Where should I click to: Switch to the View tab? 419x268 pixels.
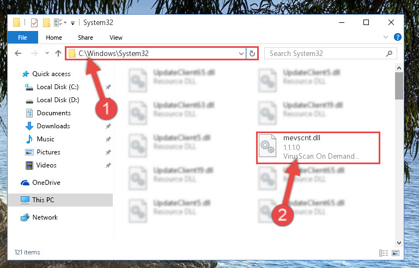tap(116, 38)
